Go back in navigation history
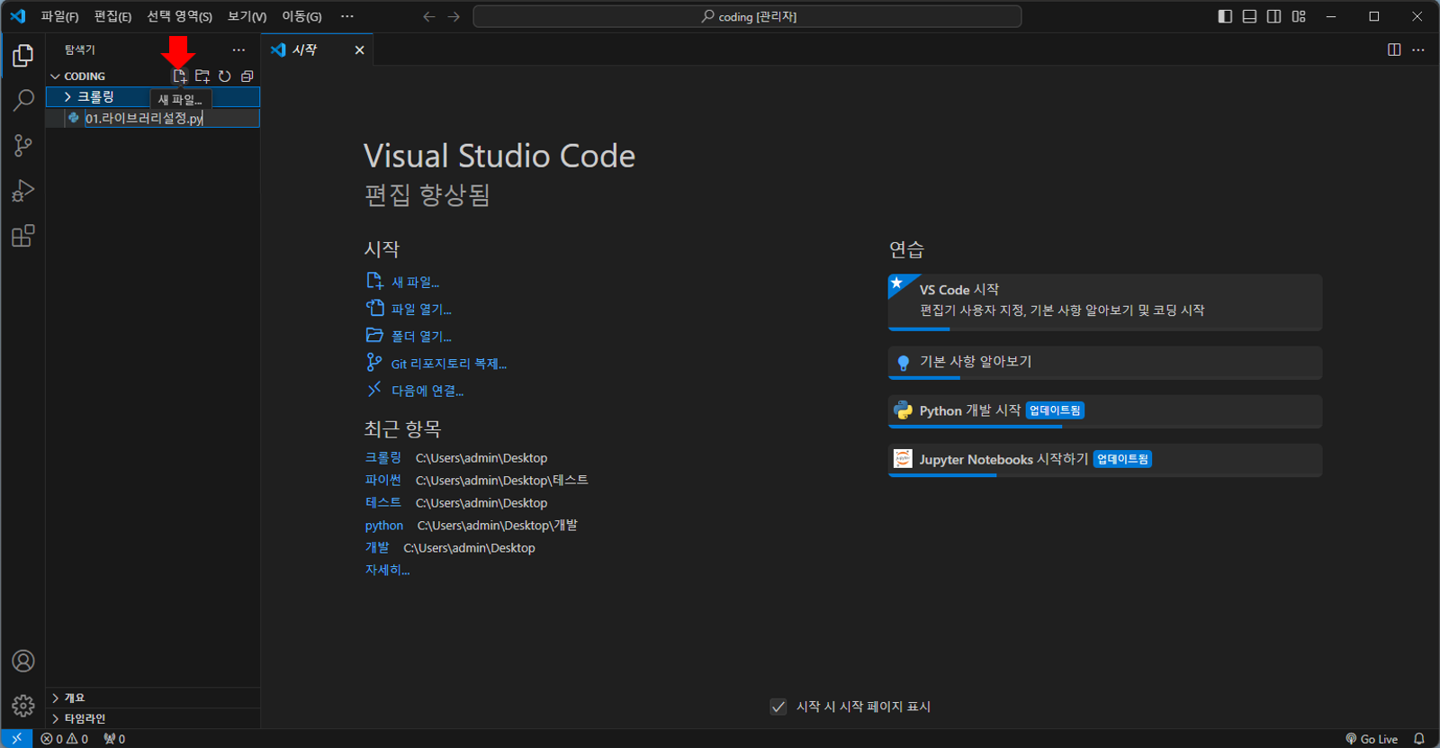 [429, 17]
